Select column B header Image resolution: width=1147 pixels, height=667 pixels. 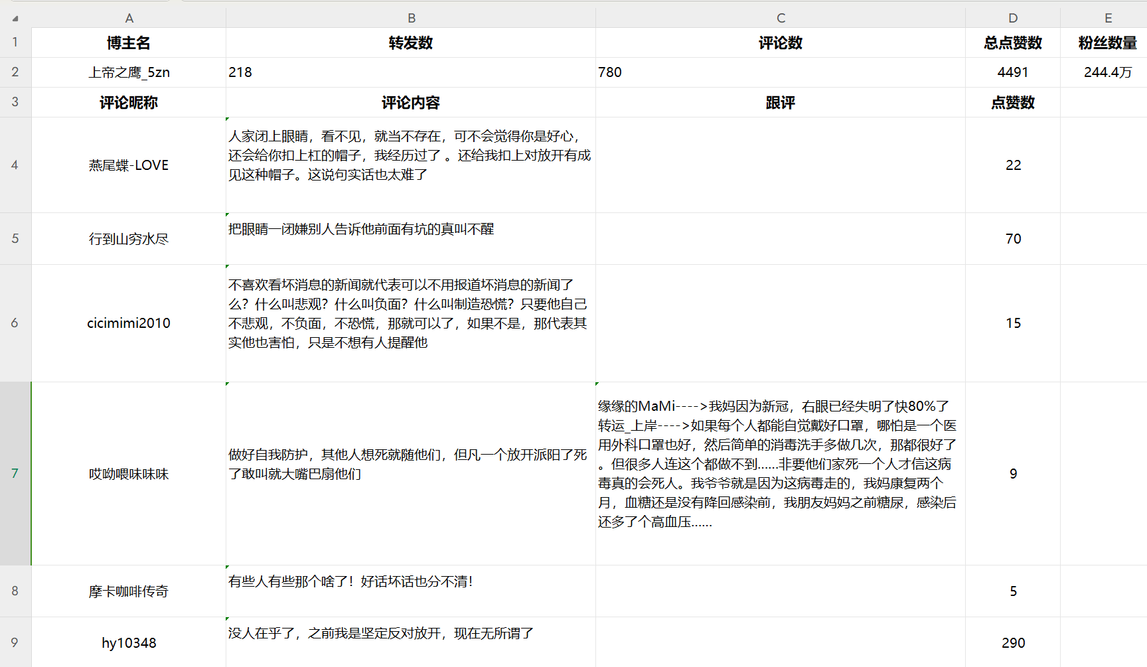[411, 18]
